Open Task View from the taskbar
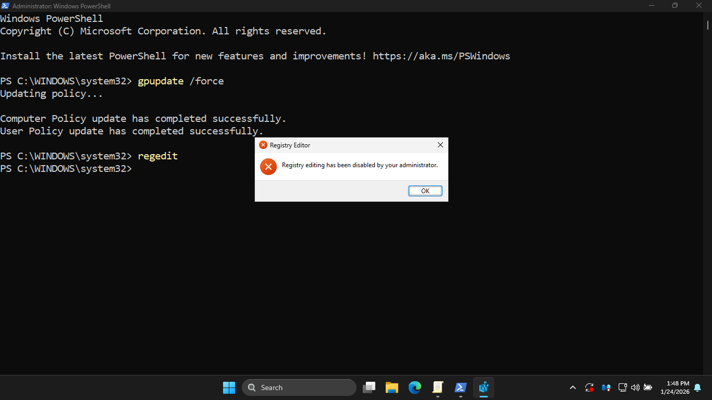Screen dimensions: 712x400 [369, 387]
